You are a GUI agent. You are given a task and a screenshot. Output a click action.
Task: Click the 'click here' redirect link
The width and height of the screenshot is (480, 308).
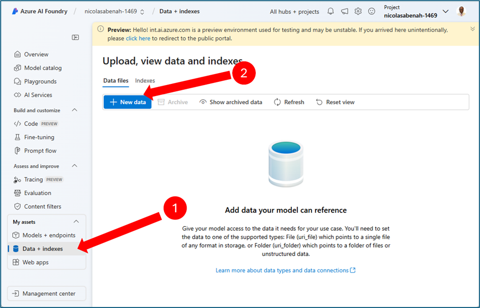(138, 39)
